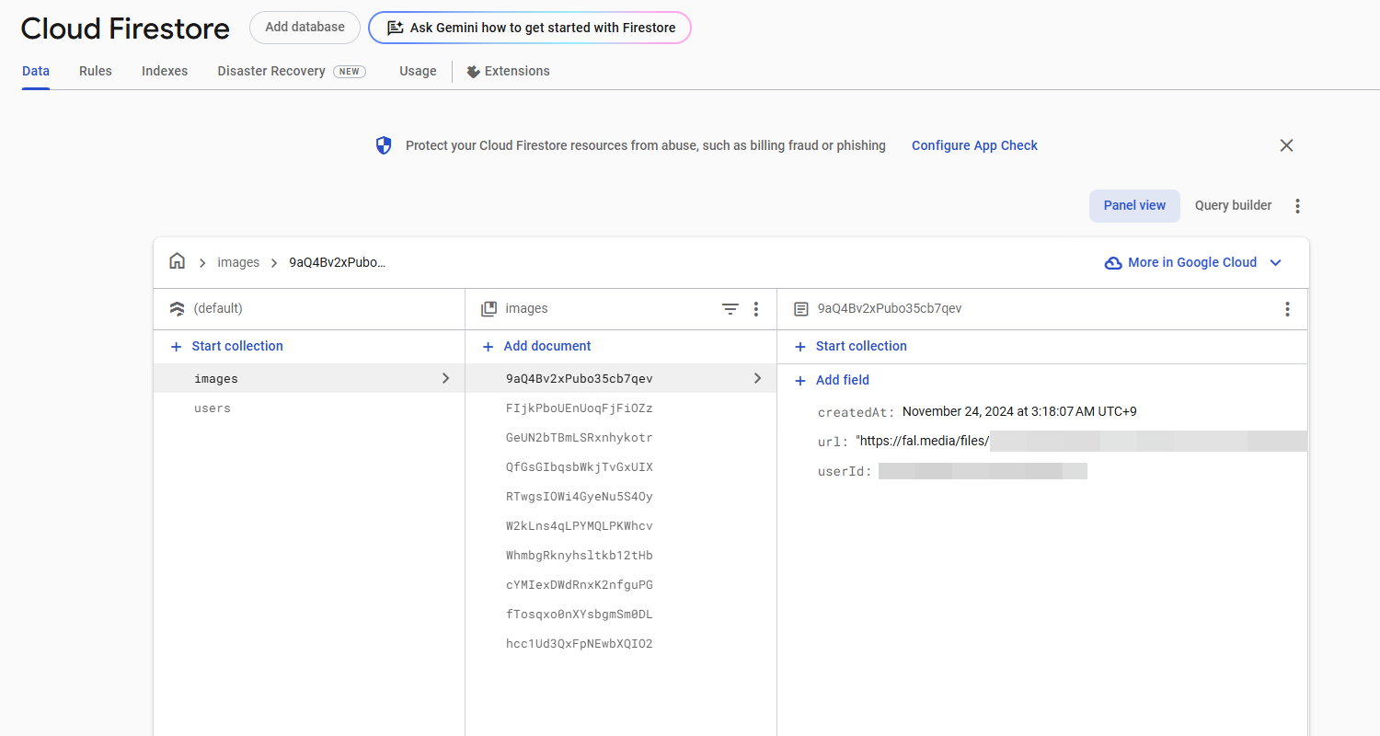Screen dimensions: 1380x736
Task: Click Add field
Action: click(833, 380)
